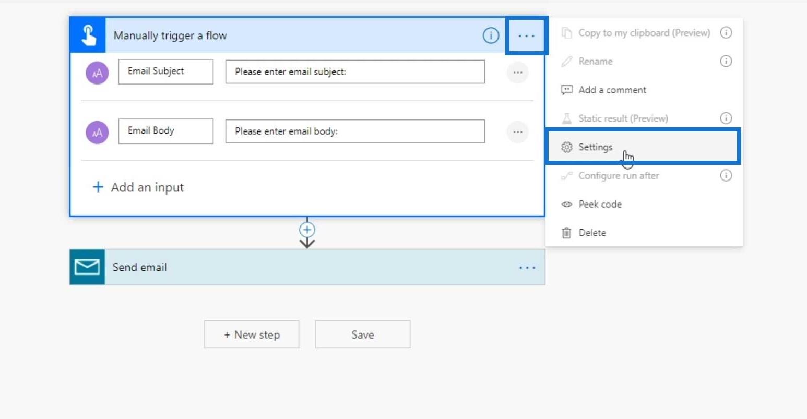Click info icon next to Configure run after

click(x=726, y=175)
